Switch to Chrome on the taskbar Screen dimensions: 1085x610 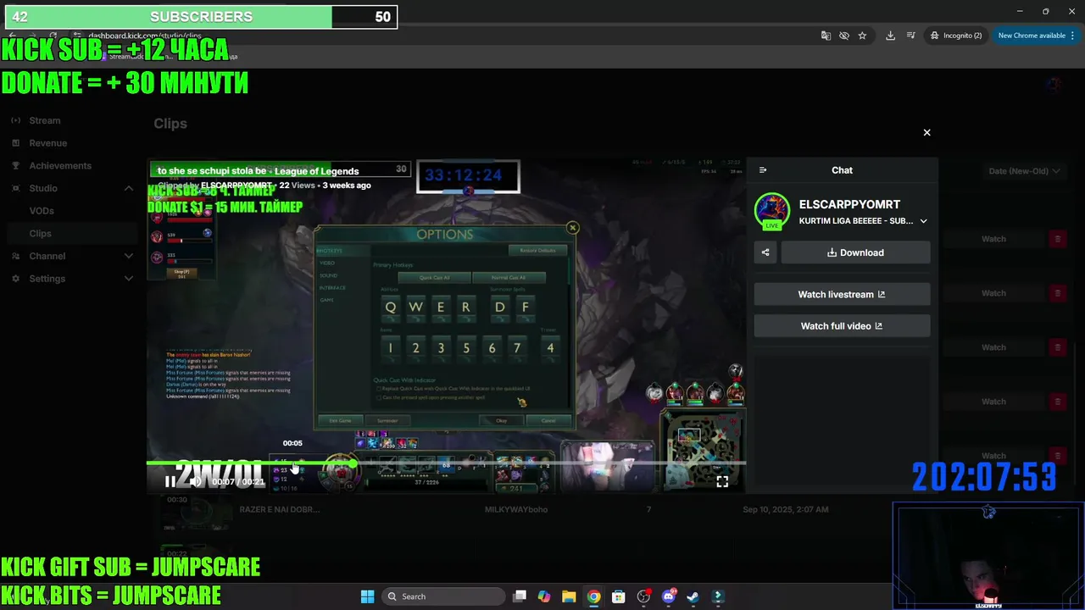(593, 596)
